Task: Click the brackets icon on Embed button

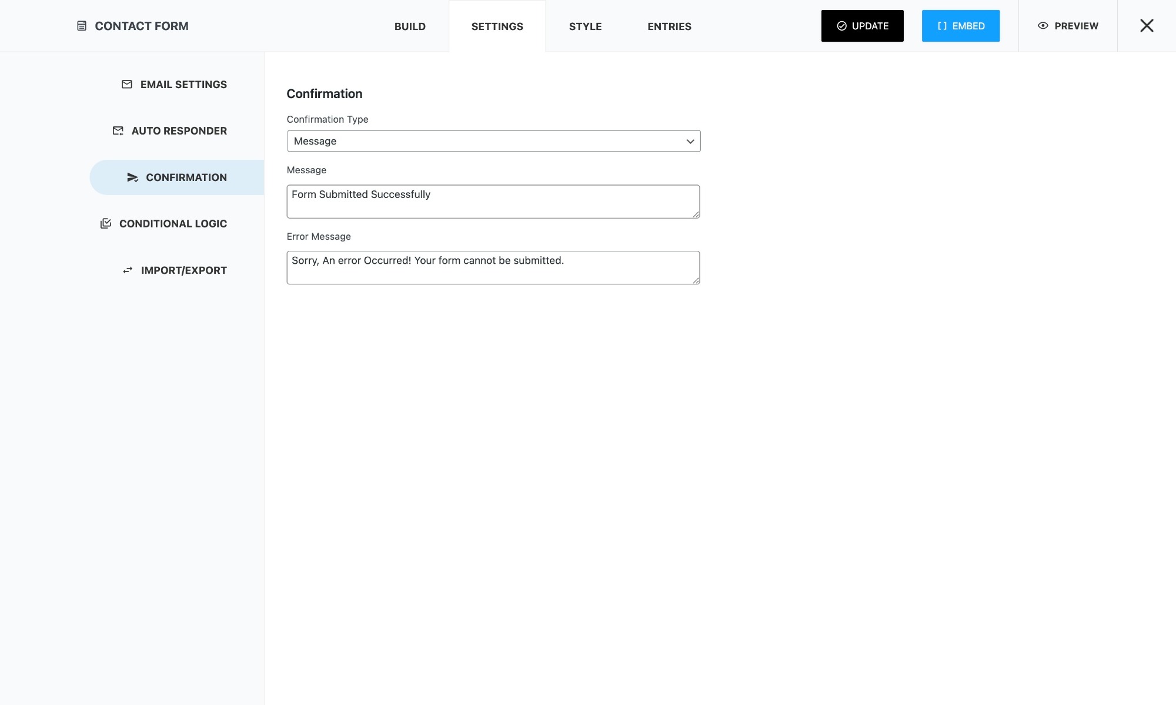Action: click(x=942, y=26)
